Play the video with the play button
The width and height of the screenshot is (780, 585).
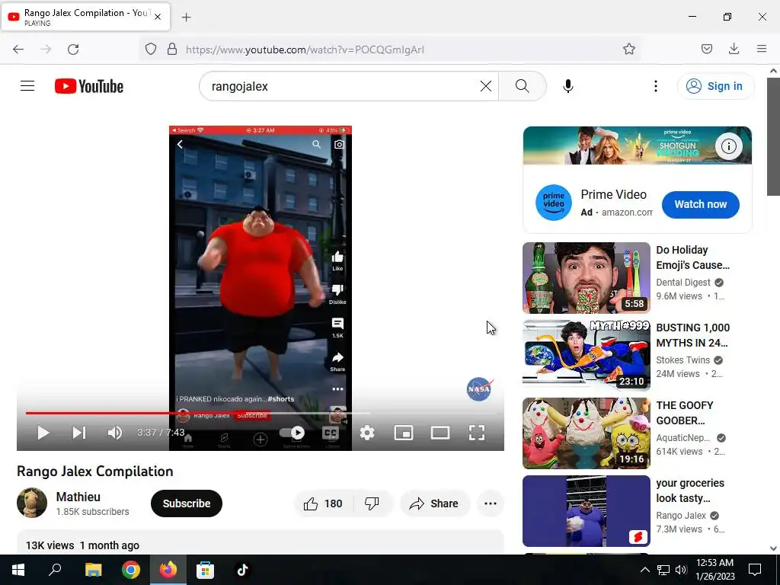43,433
